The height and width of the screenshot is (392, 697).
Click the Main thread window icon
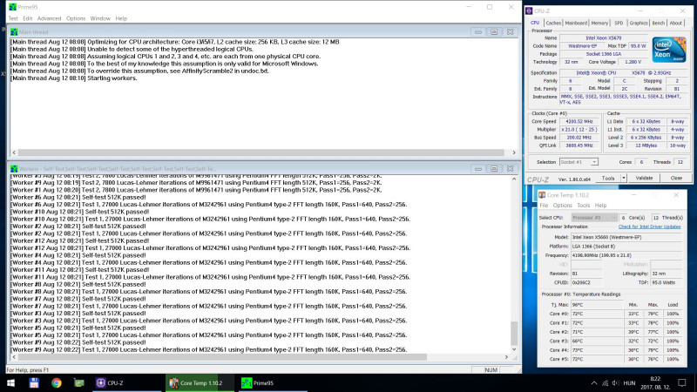[x=14, y=32]
